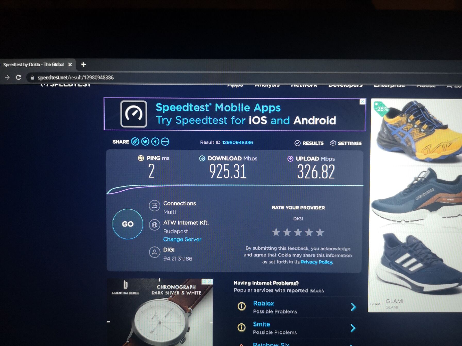
Task: Expand Smite problems chevron arrow
Action: point(353,328)
